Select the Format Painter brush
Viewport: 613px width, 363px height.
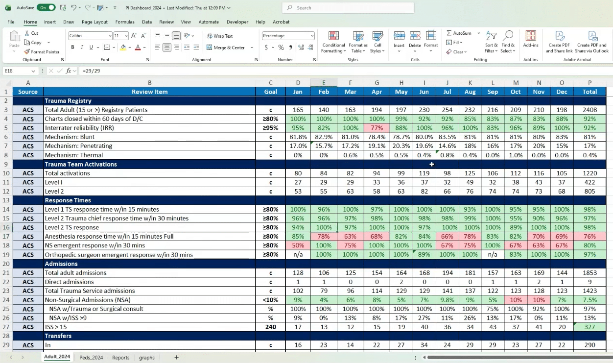tap(27, 51)
